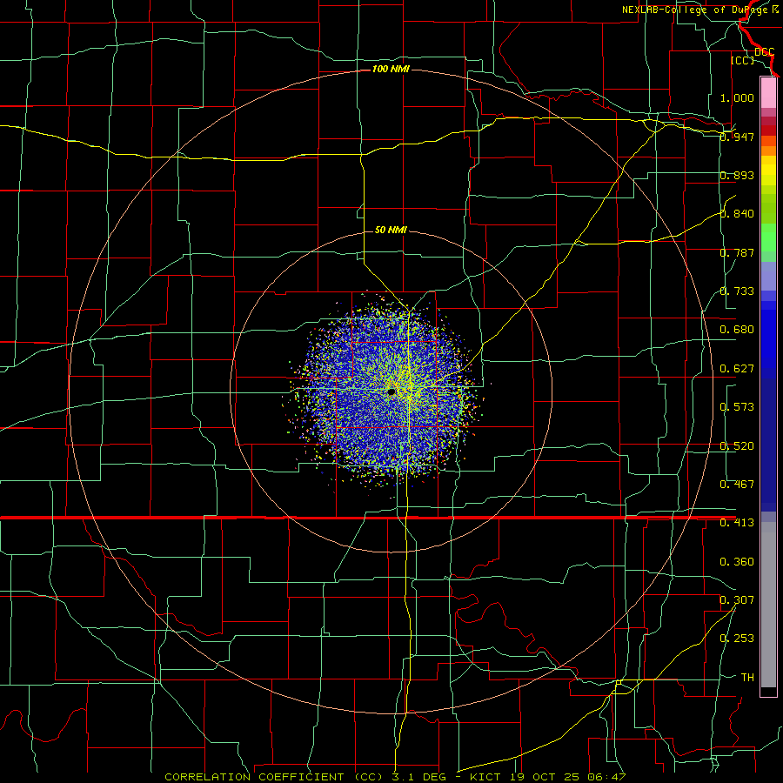Viewport: 783px width, 783px height.
Task: Click the 50 NMI range ring label
Action: (391, 231)
